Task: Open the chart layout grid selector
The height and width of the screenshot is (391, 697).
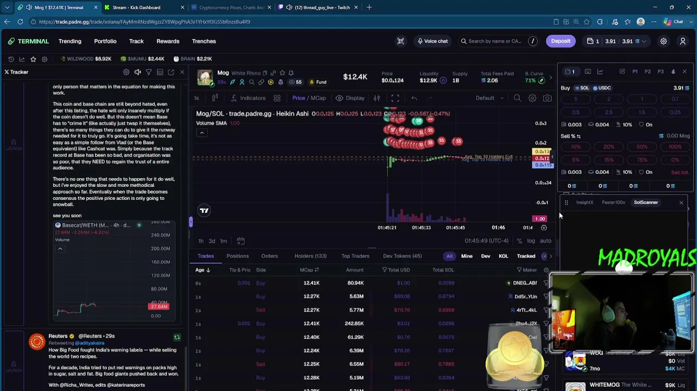Action: (277, 98)
